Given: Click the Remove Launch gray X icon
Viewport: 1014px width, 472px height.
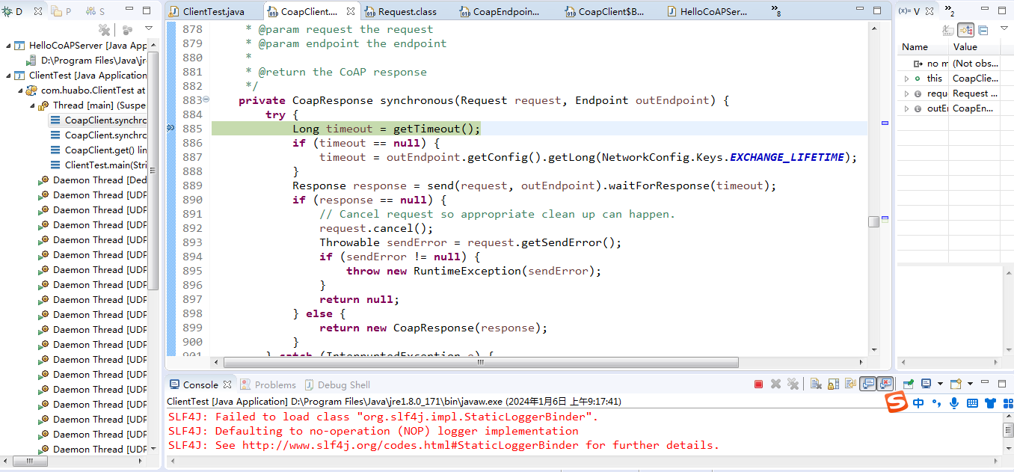Looking at the screenshot, I should coord(775,384).
